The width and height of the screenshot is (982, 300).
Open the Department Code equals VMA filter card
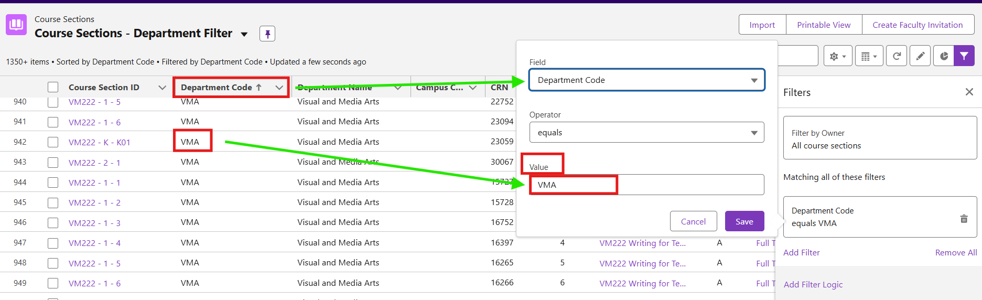pos(880,217)
